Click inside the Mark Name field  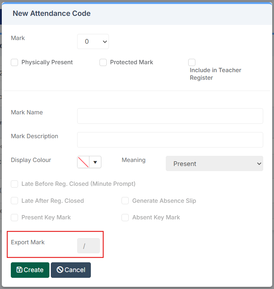[170, 116]
